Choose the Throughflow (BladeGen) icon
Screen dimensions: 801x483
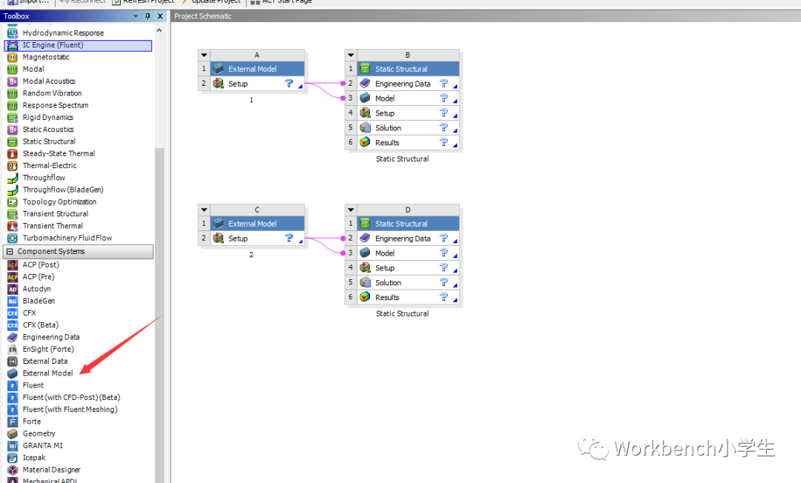click(x=13, y=190)
